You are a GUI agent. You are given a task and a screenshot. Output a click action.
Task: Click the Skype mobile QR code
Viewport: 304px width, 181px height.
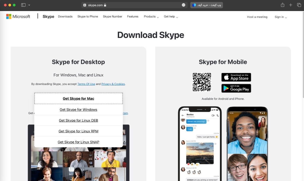tap(202, 82)
